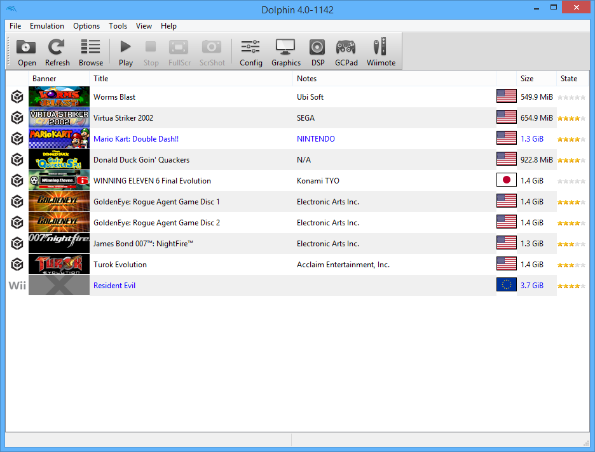Select GoldenEye: Rogue Agent Game Disc 1
595x452 pixels.
(x=156, y=202)
